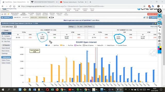Open the EUR/USD product dropdown arrow

coord(11,18)
